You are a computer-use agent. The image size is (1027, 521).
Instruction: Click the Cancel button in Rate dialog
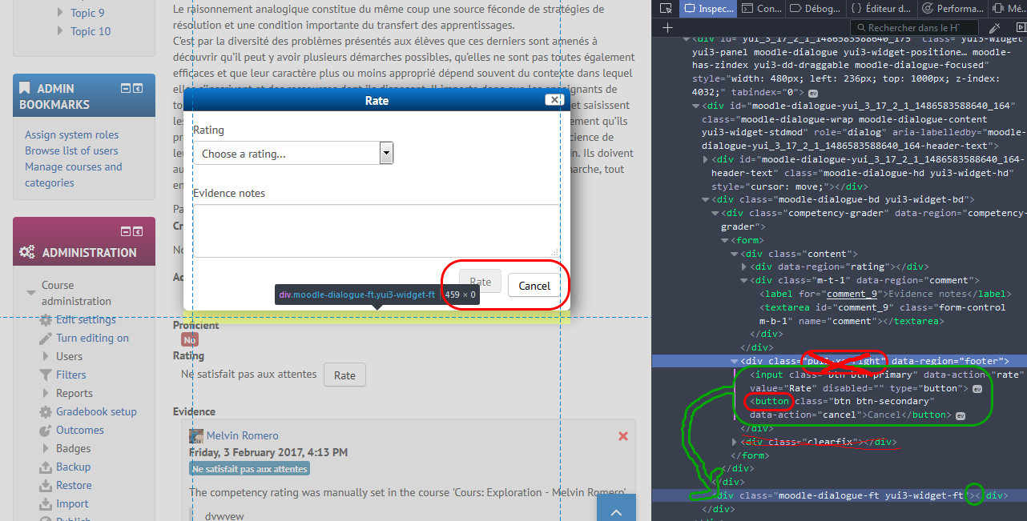(534, 286)
